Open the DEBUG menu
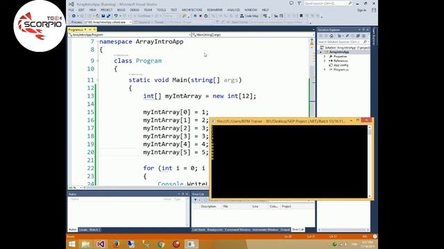Image resolution: width=444 pixels, height=249 pixels. 135,10
